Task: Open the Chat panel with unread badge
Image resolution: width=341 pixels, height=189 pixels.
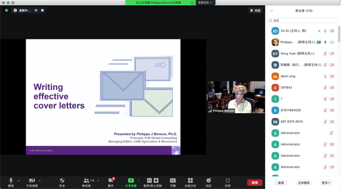Action: pyautogui.click(x=111, y=180)
